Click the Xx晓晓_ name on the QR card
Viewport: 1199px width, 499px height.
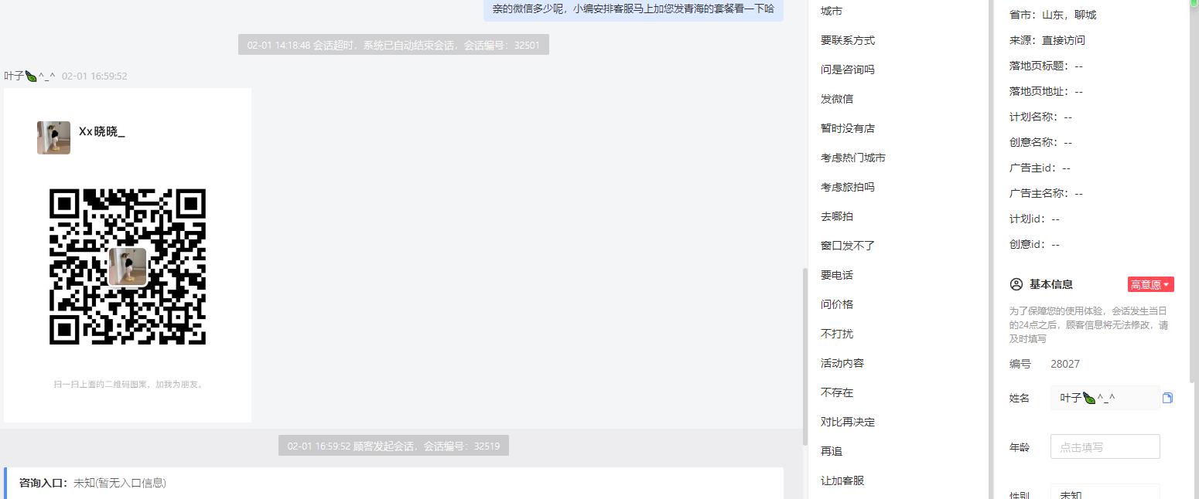pos(101,132)
